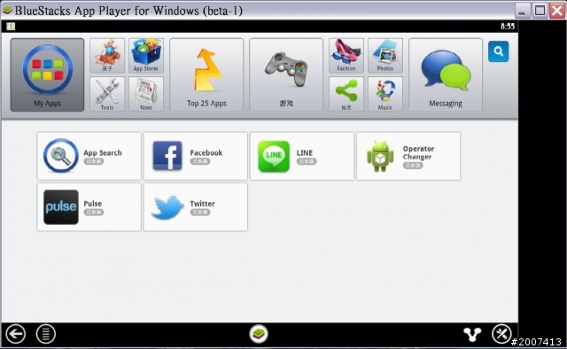Screen dimensions: 567x349
Task: Click the Facebook app name label
Action: point(206,152)
